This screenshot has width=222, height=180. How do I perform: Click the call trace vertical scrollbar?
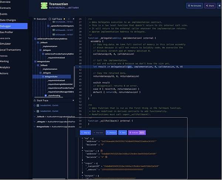(x=74, y=77)
